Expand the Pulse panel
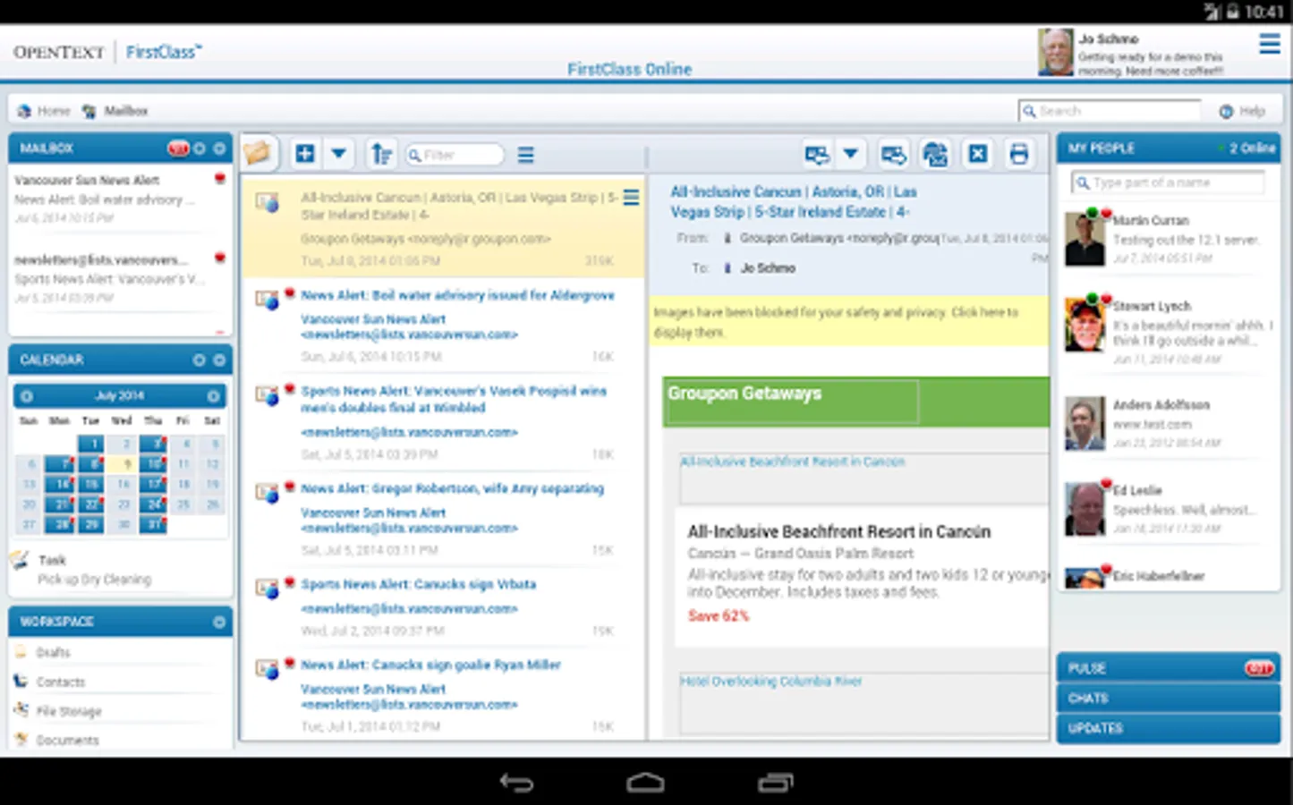Viewport: 1293px width, 805px height. click(x=1168, y=668)
